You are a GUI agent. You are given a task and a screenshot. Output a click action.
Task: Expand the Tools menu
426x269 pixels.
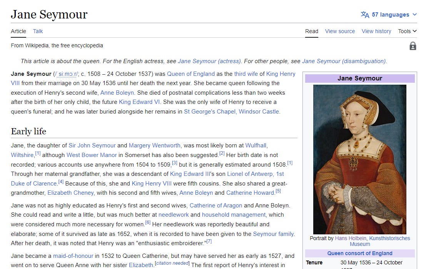[x=407, y=31]
